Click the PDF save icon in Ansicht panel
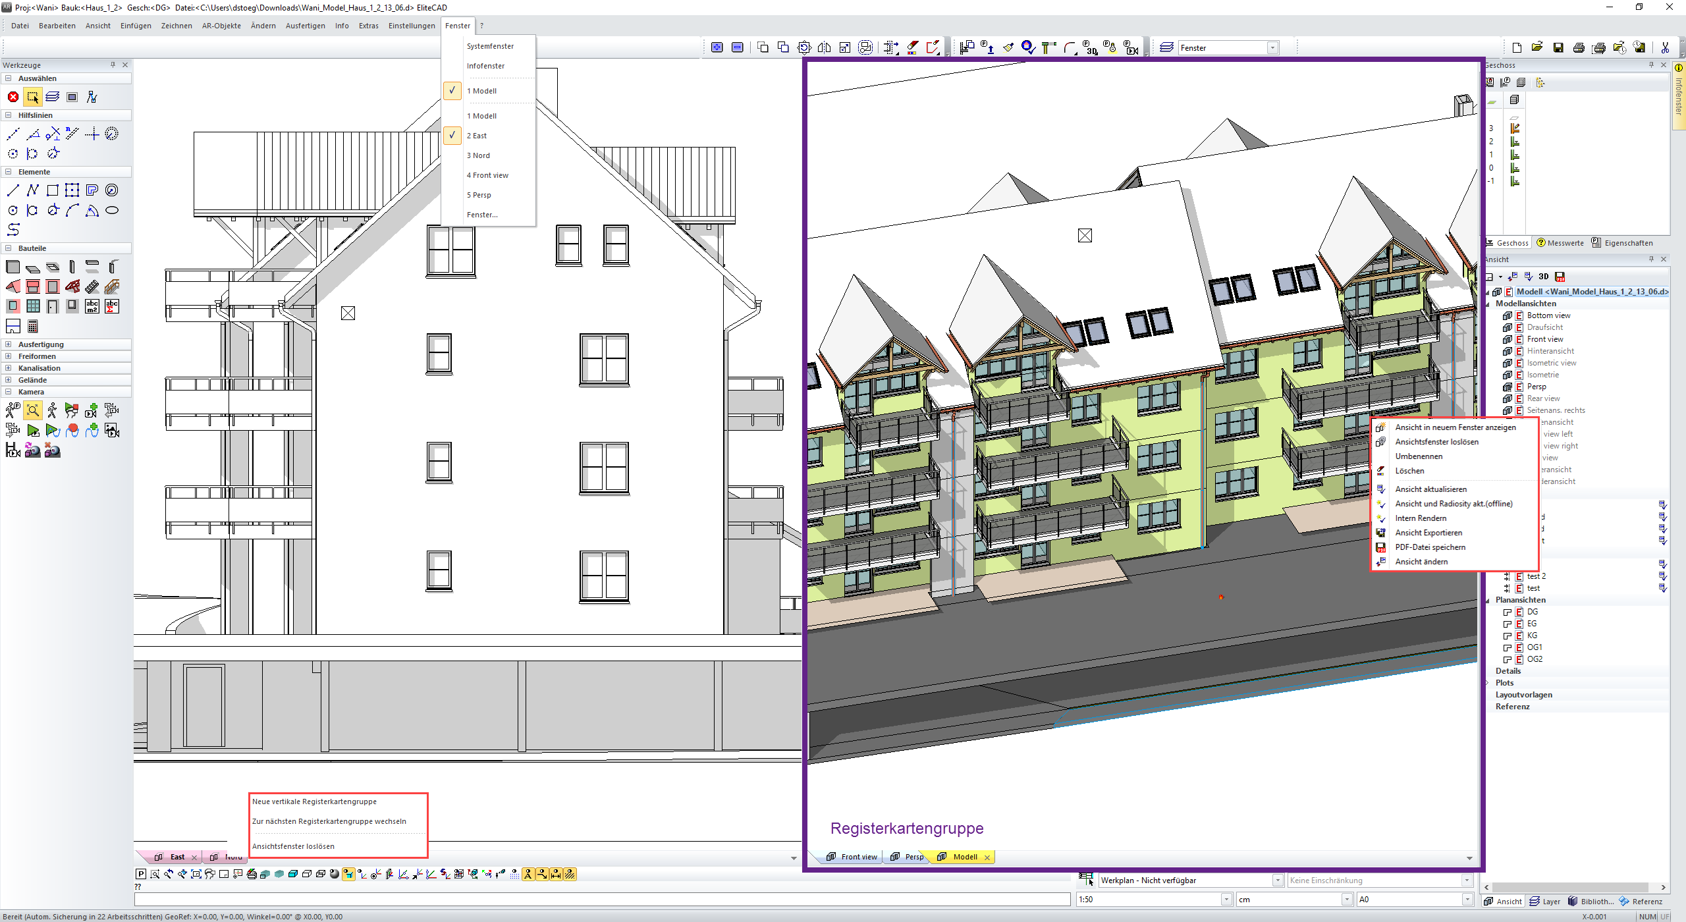This screenshot has height=922, width=1686. (x=1560, y=277)
